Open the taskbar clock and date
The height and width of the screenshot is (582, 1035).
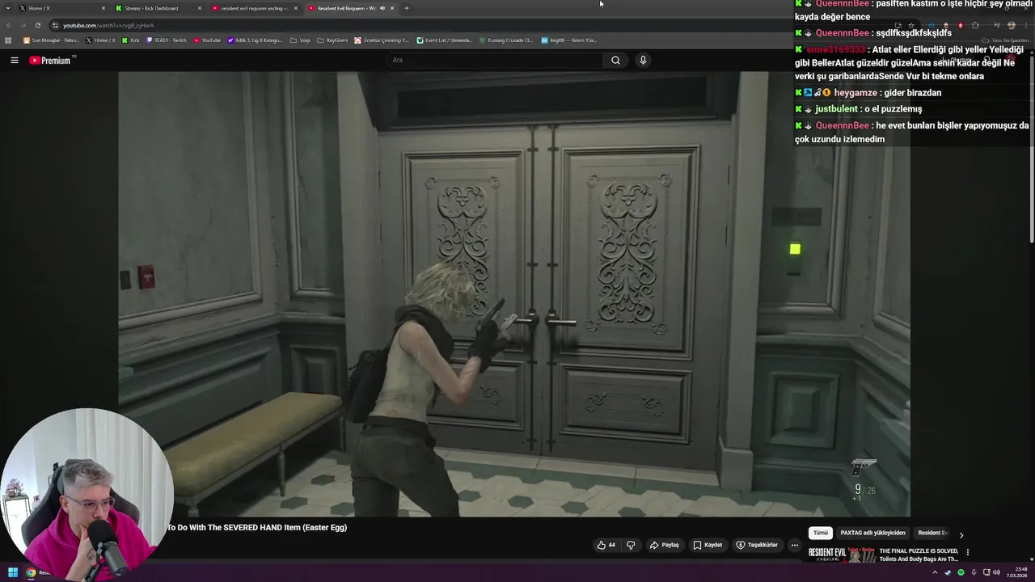click(x=1016, y=572)
